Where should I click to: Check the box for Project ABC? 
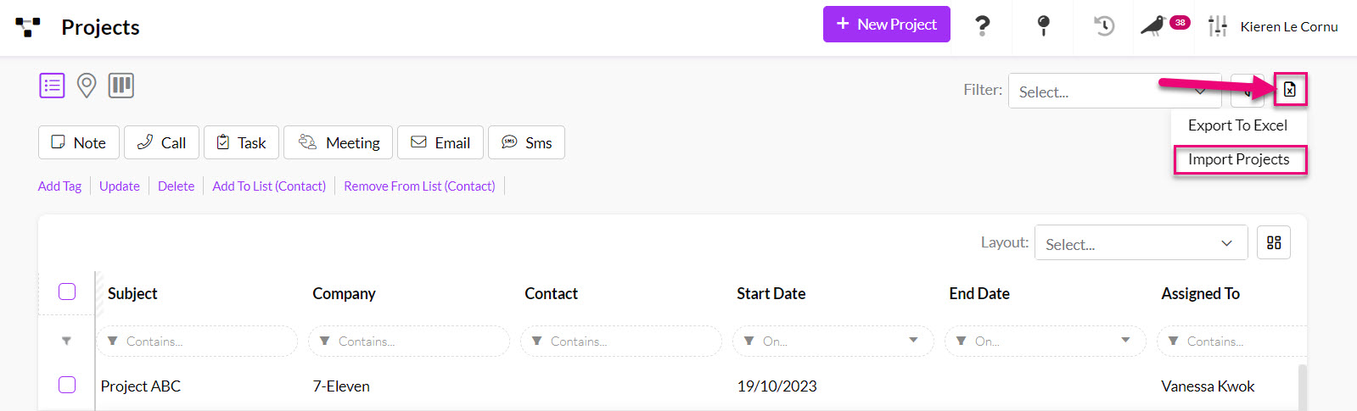(x=67, y=385)
